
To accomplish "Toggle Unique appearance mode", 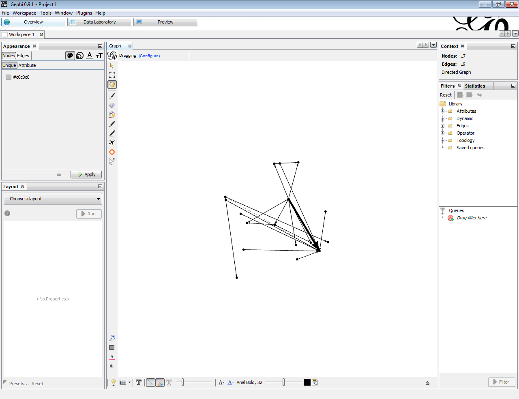I will pos(9,65).
